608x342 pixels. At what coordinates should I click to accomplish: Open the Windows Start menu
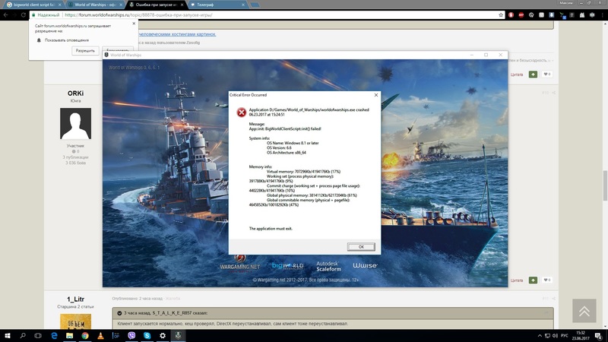tap(7, 336)
